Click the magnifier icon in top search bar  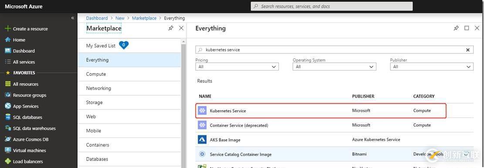(256, 6)
